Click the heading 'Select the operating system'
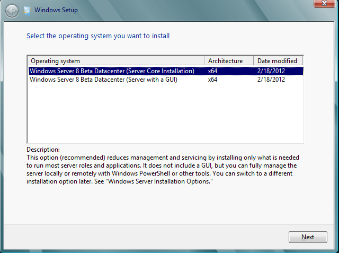 98,36
